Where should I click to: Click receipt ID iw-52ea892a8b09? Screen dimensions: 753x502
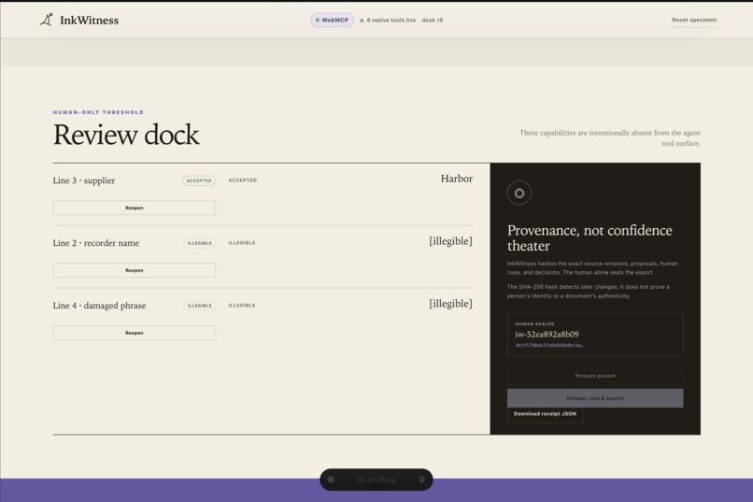(x=547, y=335)
